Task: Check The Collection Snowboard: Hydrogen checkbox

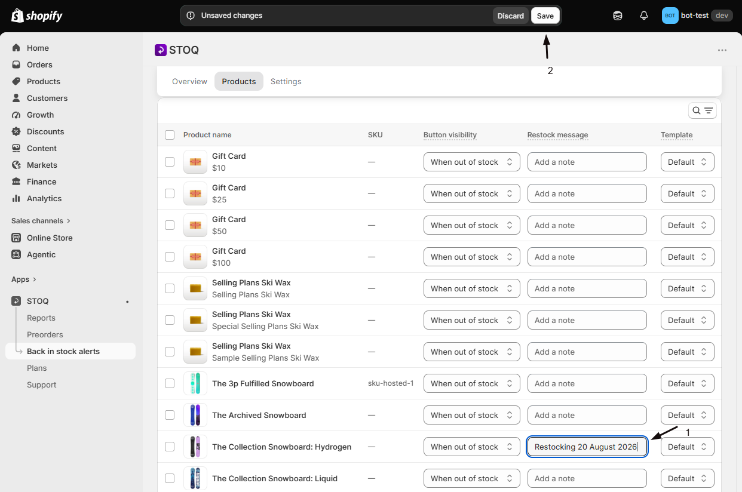Action: click(170, 447)
